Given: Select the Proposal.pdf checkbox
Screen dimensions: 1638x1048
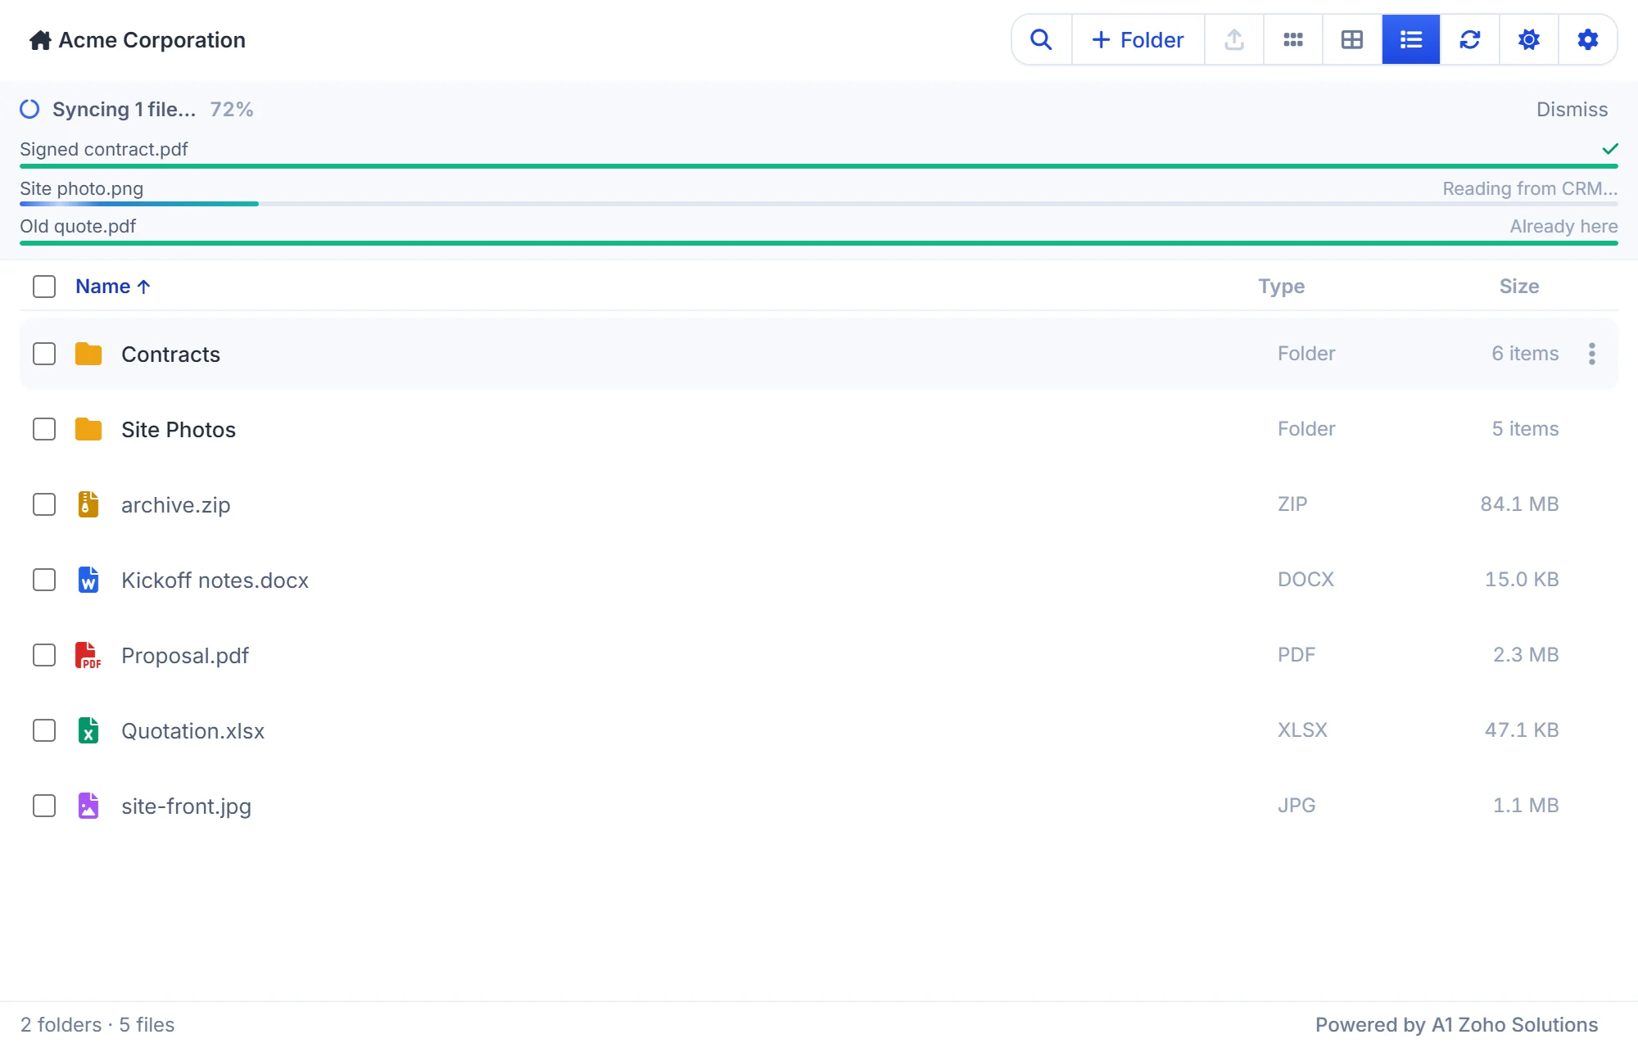Looking at the screenshot, I should click(x=44, y=655).
